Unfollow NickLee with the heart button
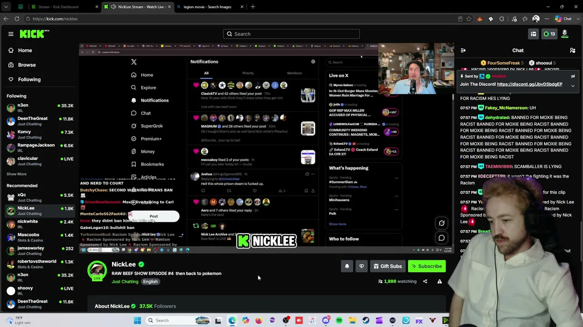This screenshot has height=327, width=583. (x=362, y=266)
